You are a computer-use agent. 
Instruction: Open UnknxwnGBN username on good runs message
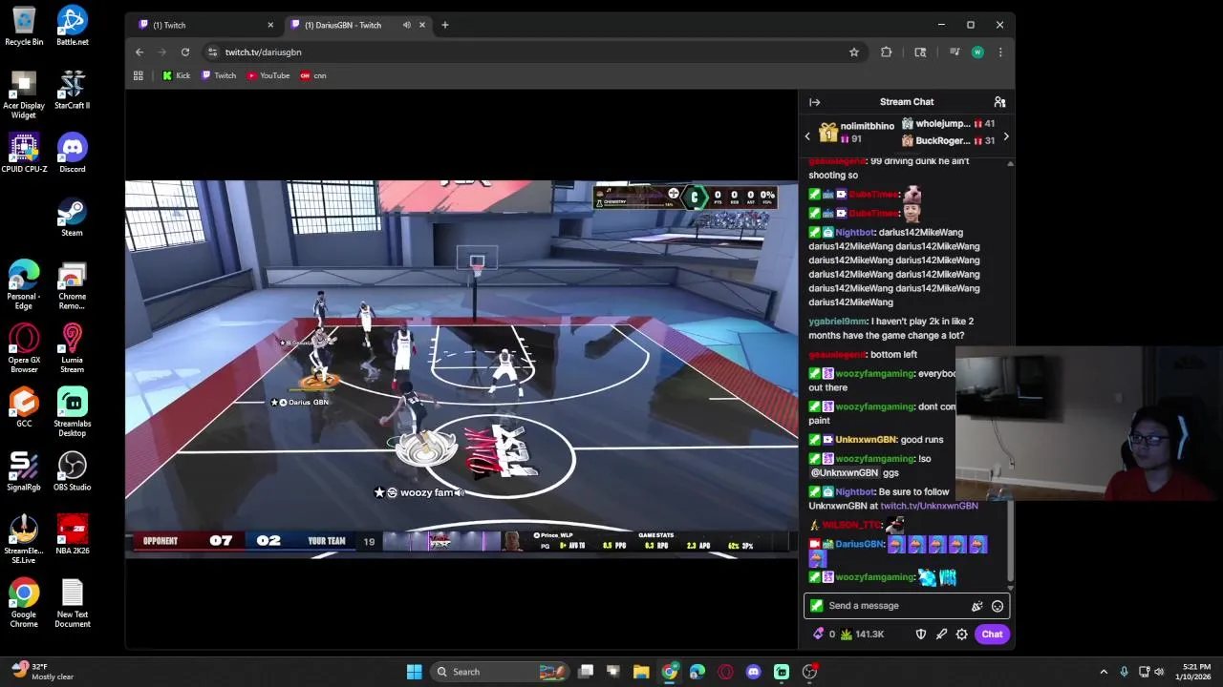click(x=866, y=440)
